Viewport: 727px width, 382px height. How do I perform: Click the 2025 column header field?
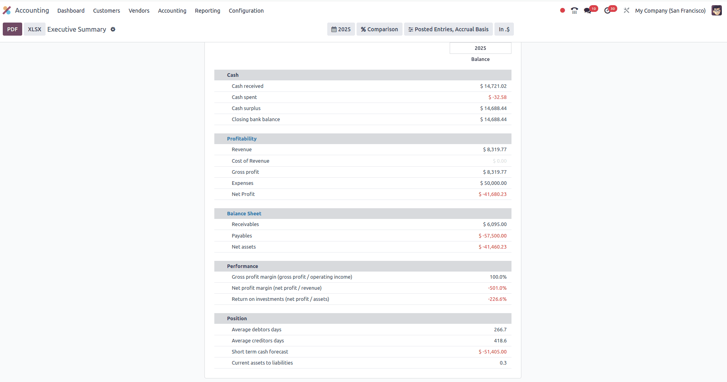tap(480, 48)
